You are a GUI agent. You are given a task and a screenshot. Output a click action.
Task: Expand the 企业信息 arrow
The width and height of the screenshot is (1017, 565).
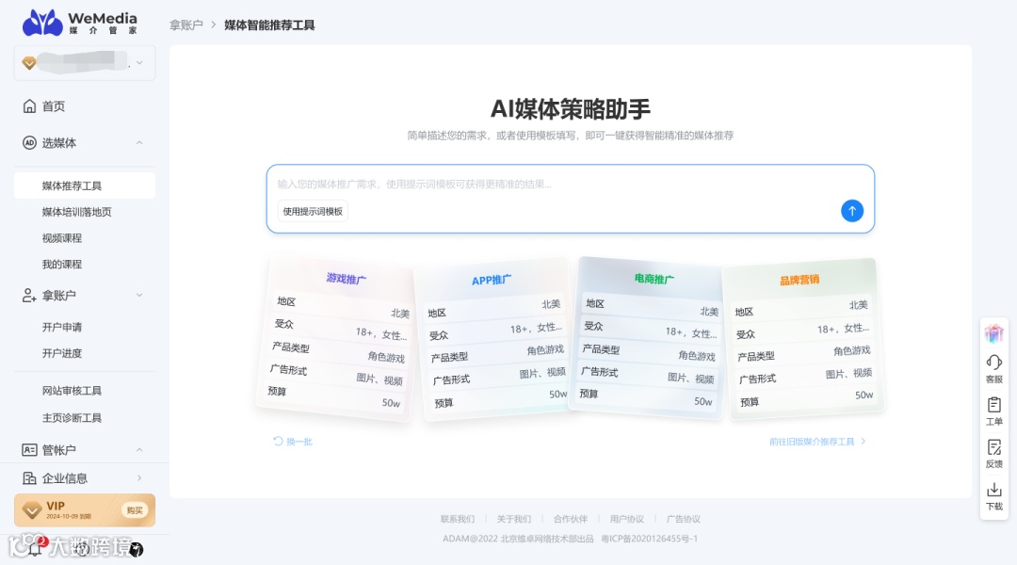(139, 478)
